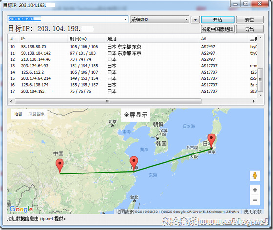Select row with IP 58.138.80.70
The width and height of the screenshot is (273, 230).
pyautogui.click(x=133, y=47)
